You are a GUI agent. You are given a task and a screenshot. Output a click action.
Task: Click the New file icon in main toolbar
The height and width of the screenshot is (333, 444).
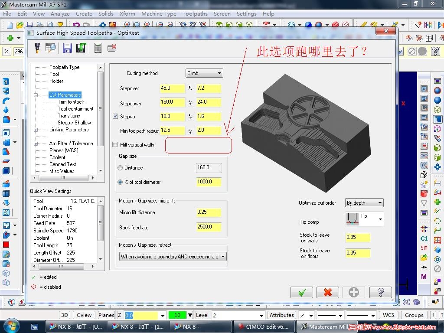(10, 25)
